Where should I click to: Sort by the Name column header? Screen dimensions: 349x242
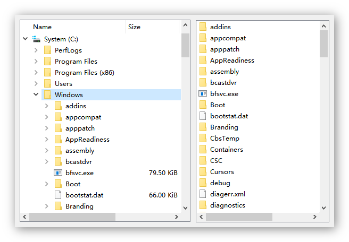(x=43, y=27)
